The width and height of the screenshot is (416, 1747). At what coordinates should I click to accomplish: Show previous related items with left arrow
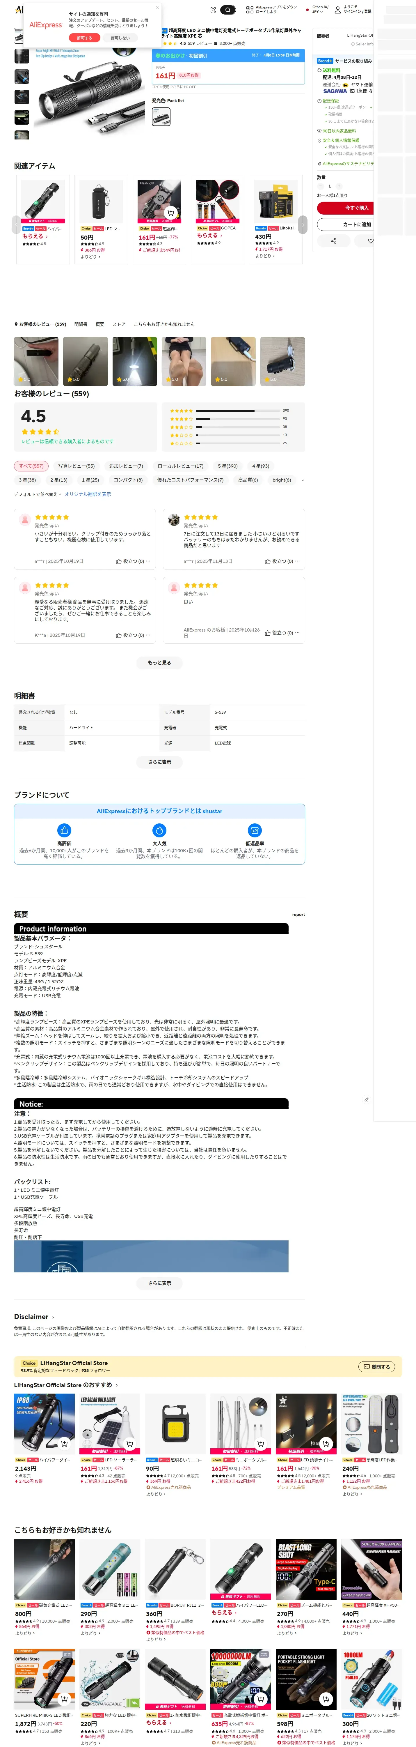[x=16, y=224]
